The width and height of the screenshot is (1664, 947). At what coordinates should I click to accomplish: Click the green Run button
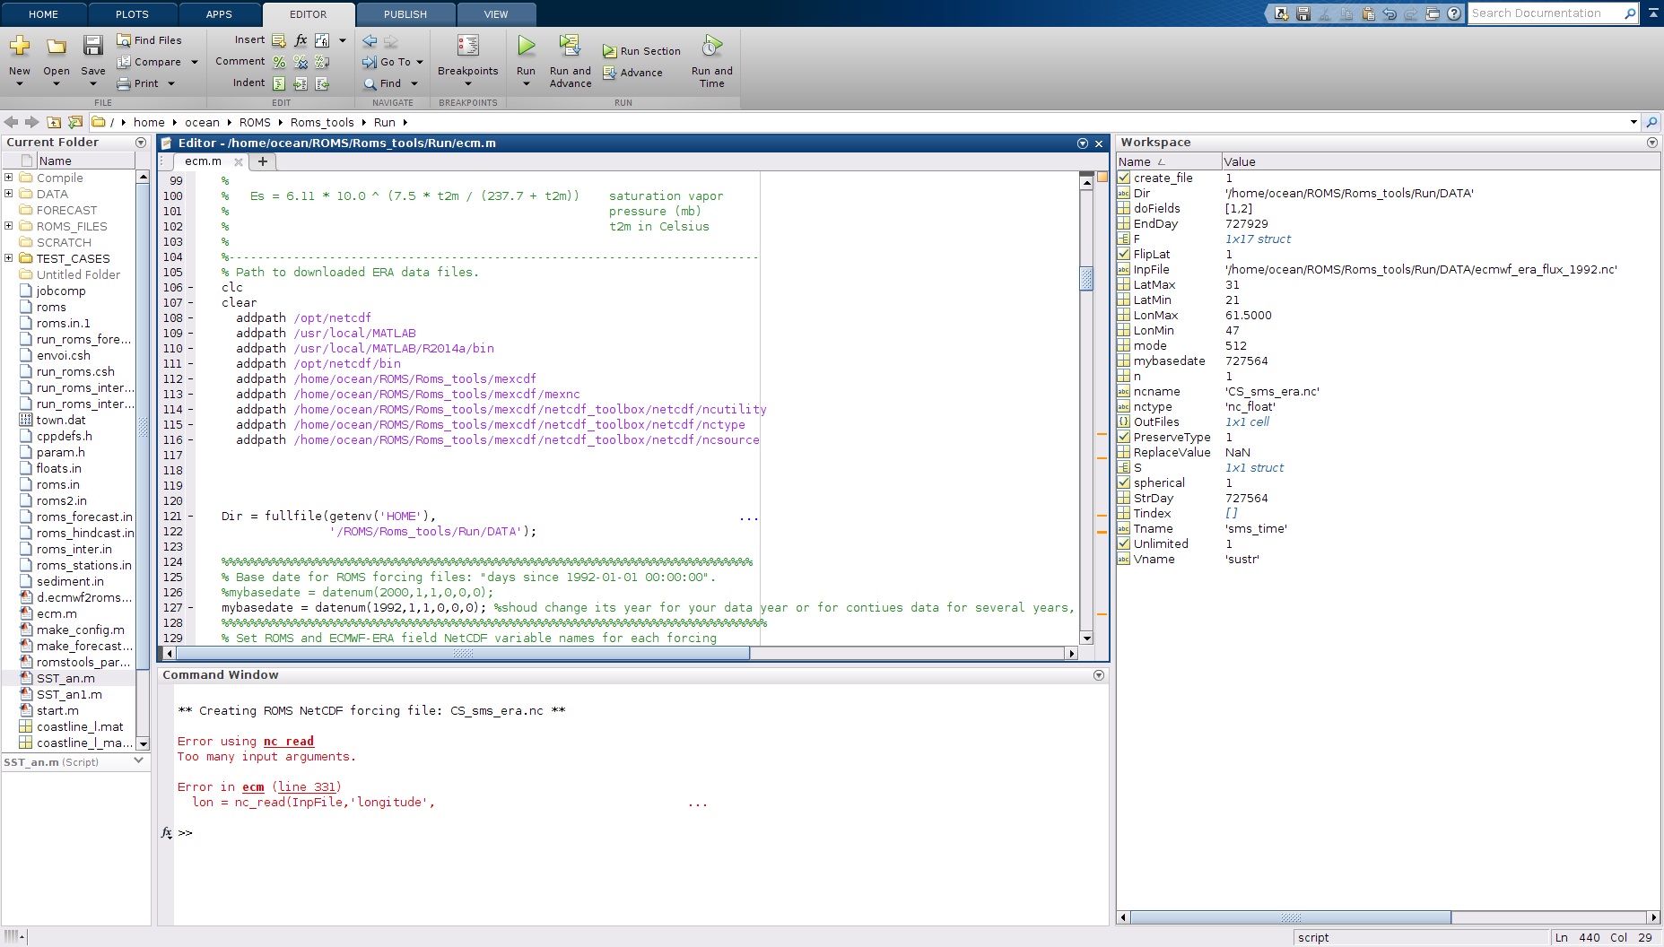coord(526,47)
